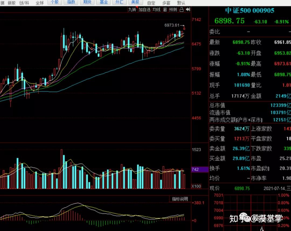Click the 卖金额 value 26.39亿
The image size is (291, 231).
241,148
